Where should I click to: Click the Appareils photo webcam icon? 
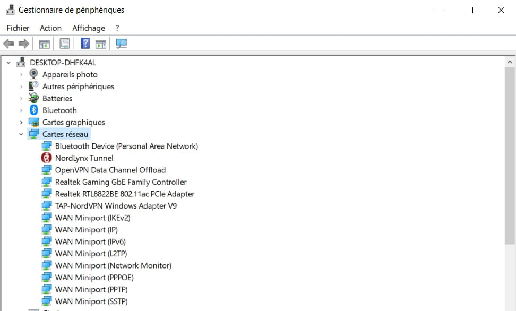pos(33,74)
